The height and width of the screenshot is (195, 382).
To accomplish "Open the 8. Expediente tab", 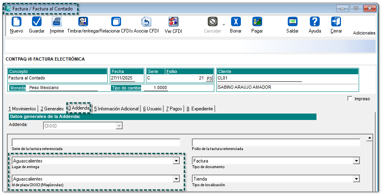I will tap(200, 109).
